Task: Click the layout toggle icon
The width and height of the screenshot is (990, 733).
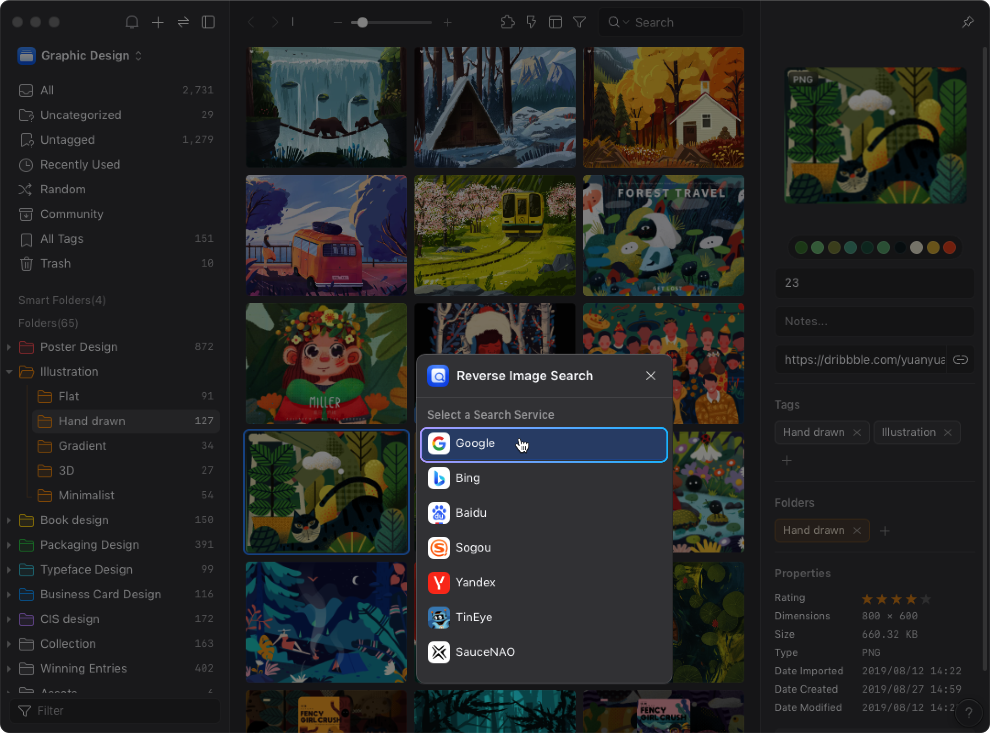Action: tap(555, 22)
